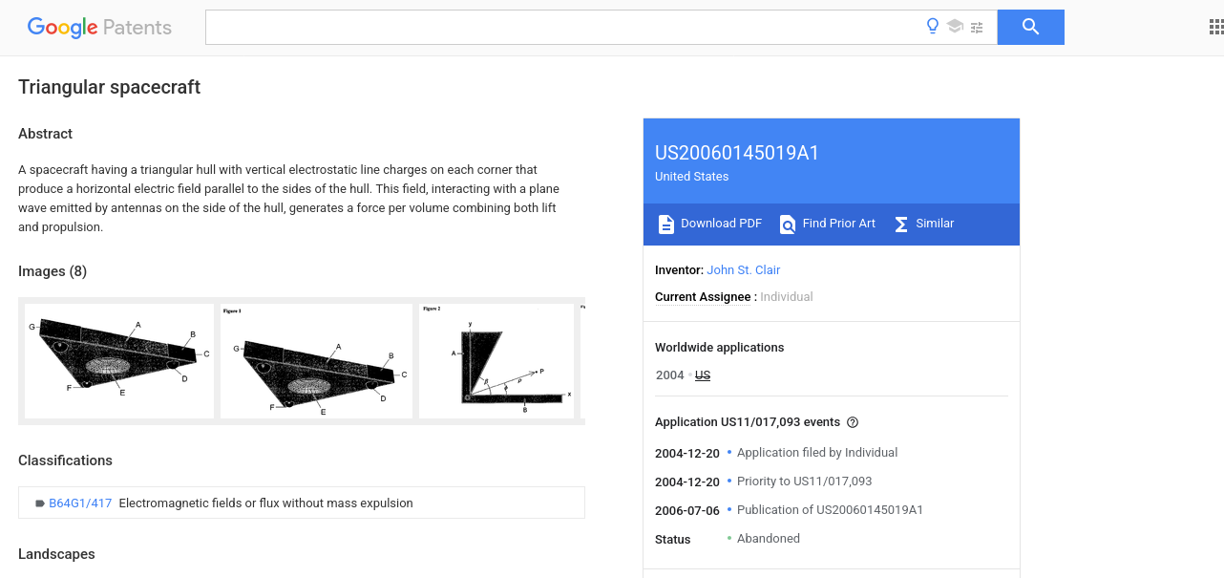Open the Google apps grid icon

tap(1215, 27)
